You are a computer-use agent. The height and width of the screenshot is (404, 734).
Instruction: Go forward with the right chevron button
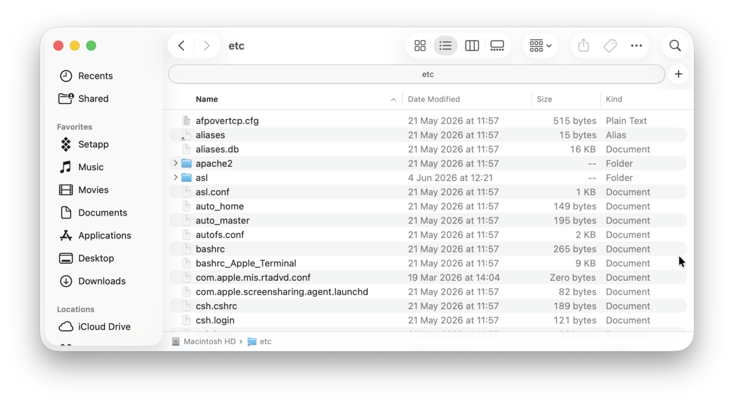click(x=206, y=46)
